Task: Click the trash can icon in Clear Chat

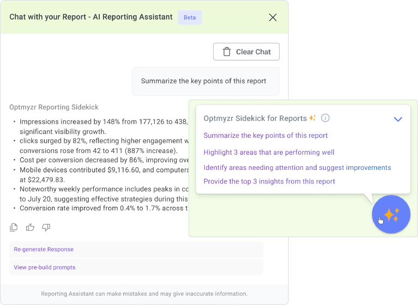Action: coord(227,52)
